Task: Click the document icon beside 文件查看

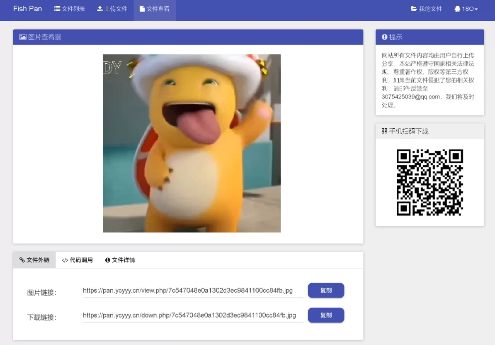Action: [x=142, y=9]
